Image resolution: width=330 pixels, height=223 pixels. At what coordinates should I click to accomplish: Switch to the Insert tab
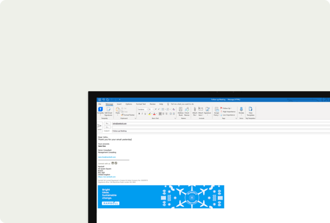coord(119,104)
